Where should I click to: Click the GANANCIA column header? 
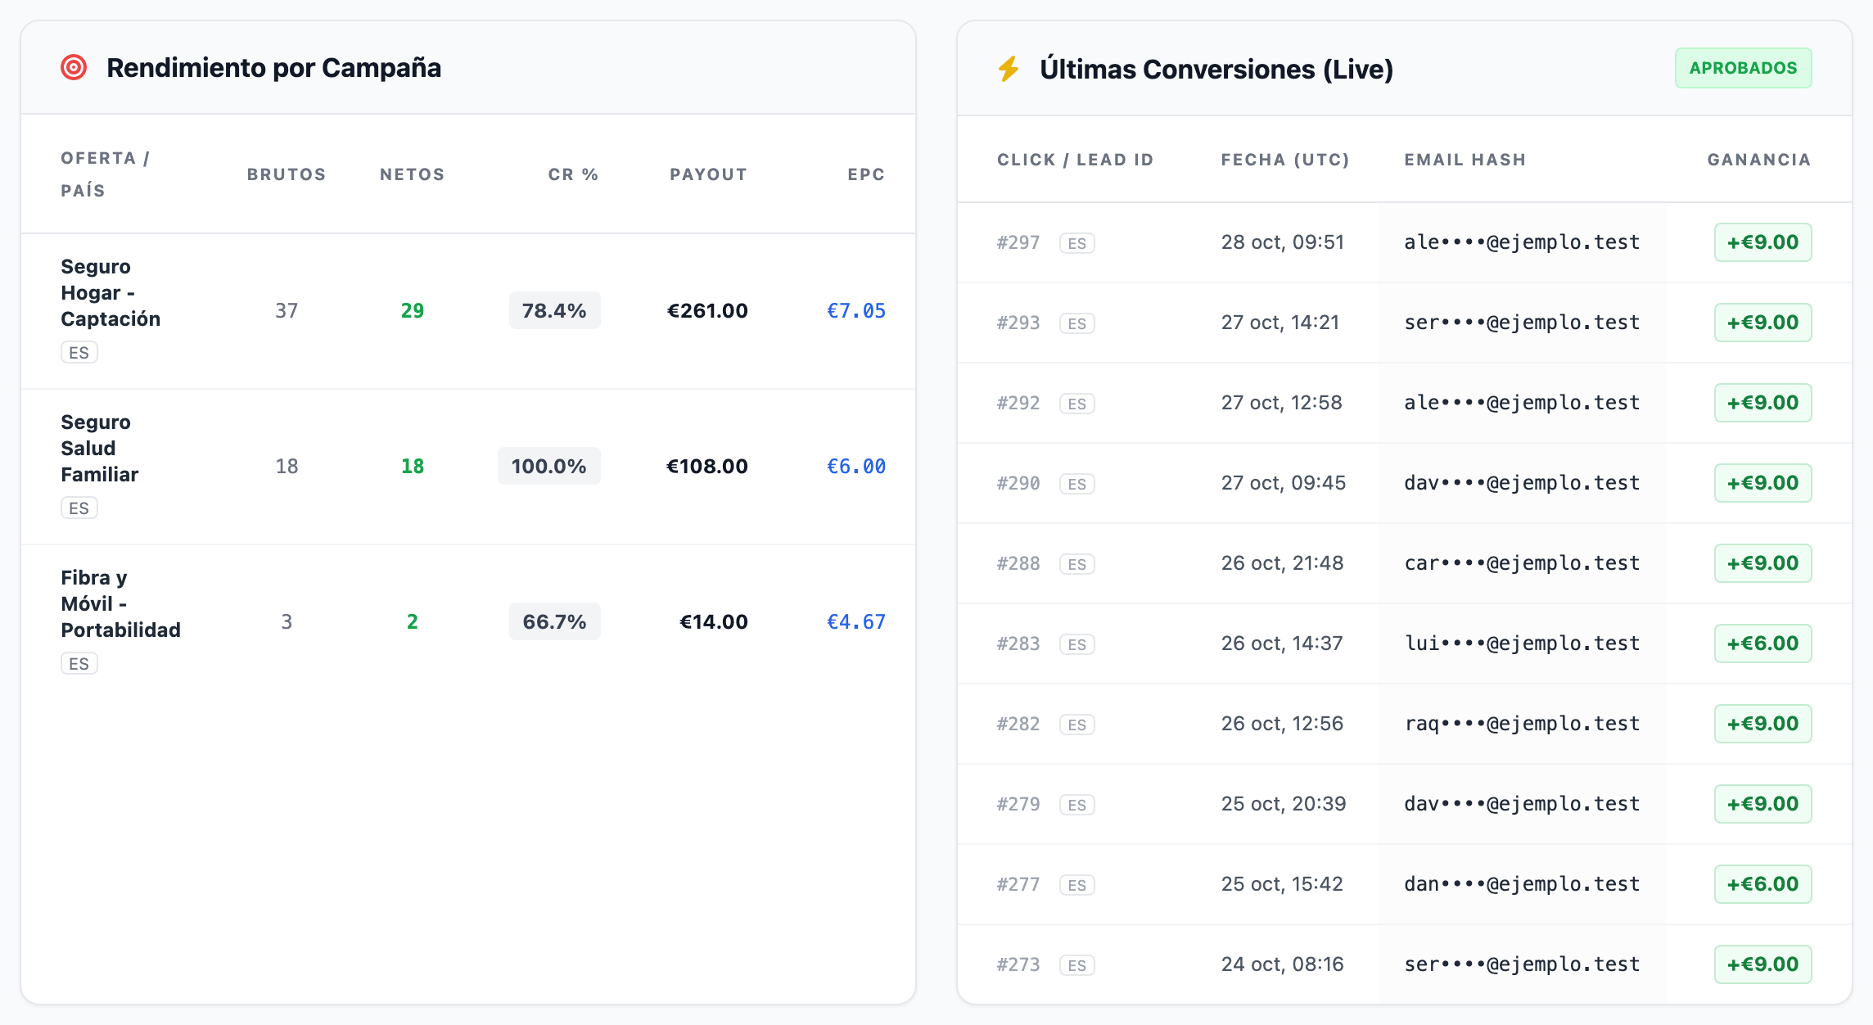coord(1759,160)
